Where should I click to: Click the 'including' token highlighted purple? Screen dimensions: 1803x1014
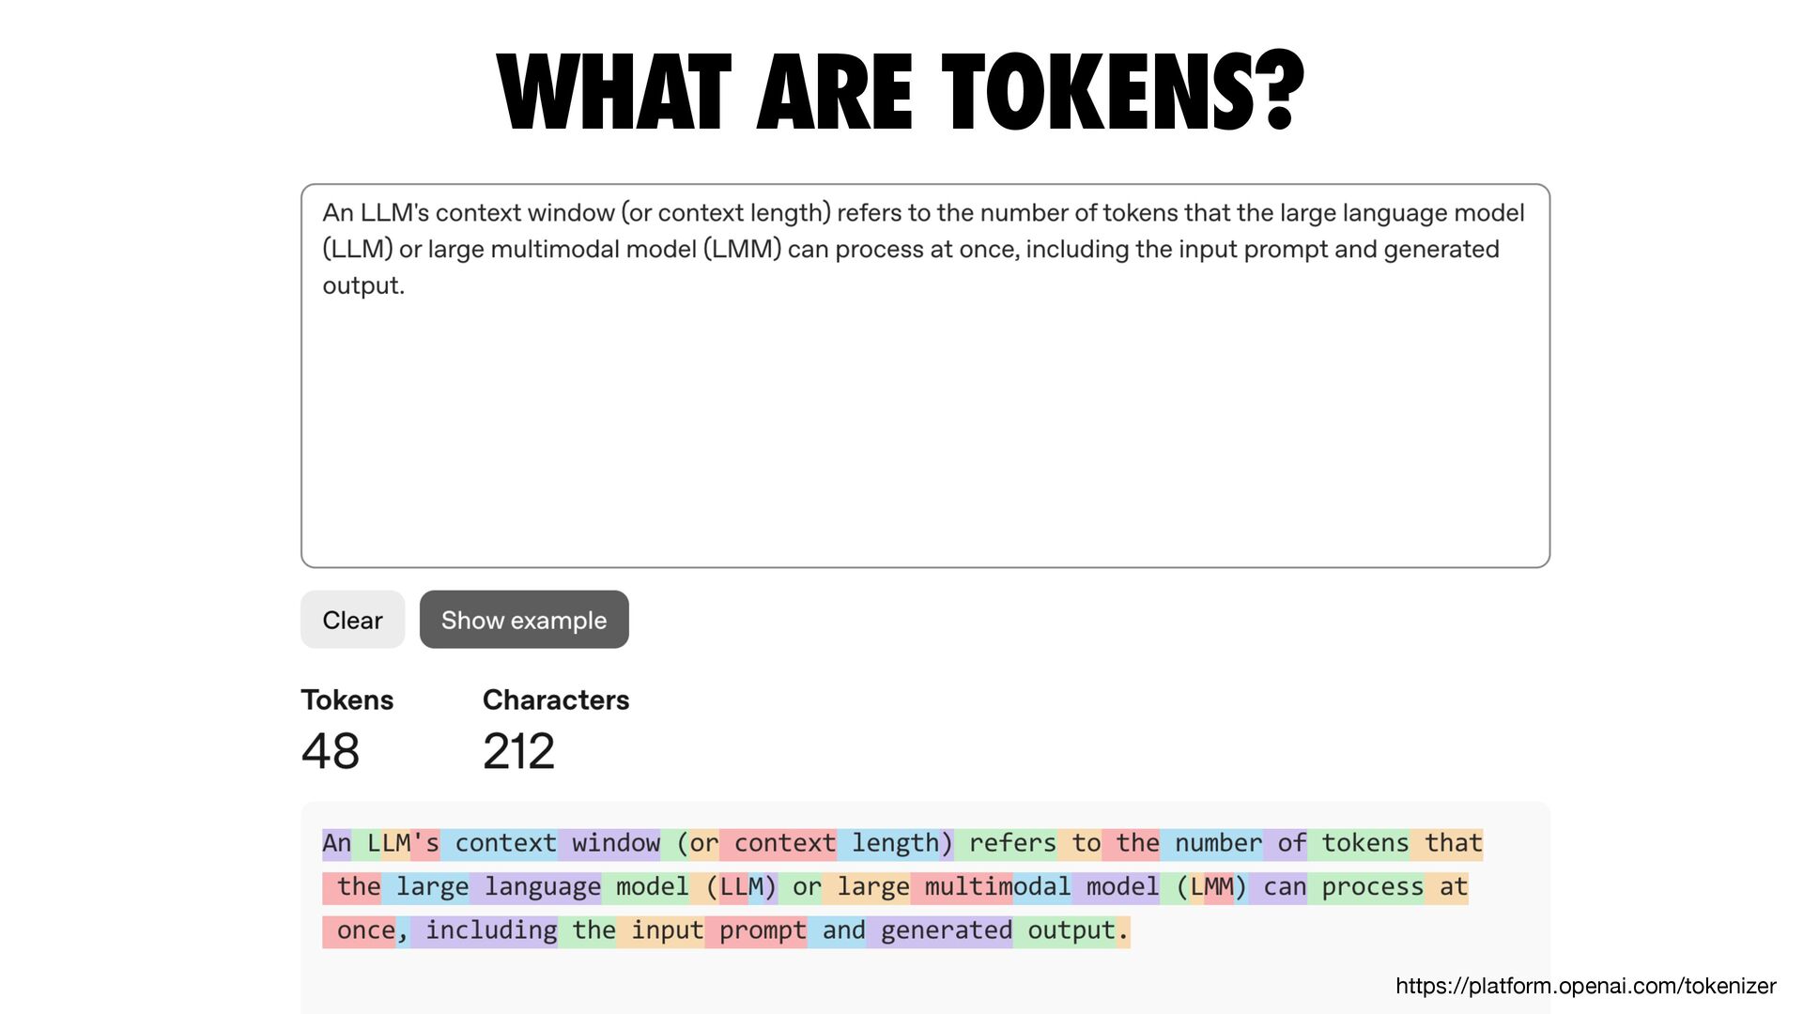pos(485,930)
